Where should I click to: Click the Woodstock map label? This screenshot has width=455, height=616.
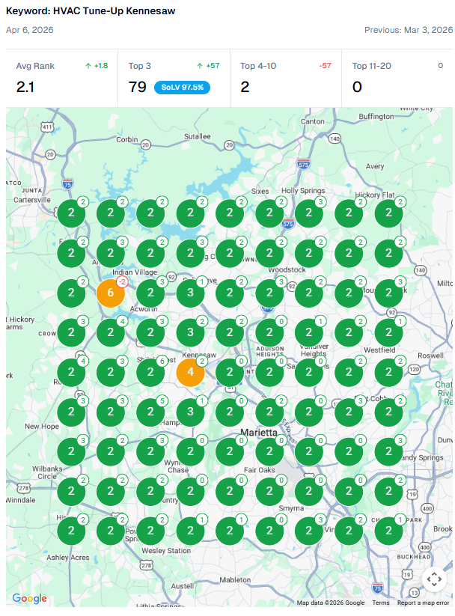tap(287, 270)
